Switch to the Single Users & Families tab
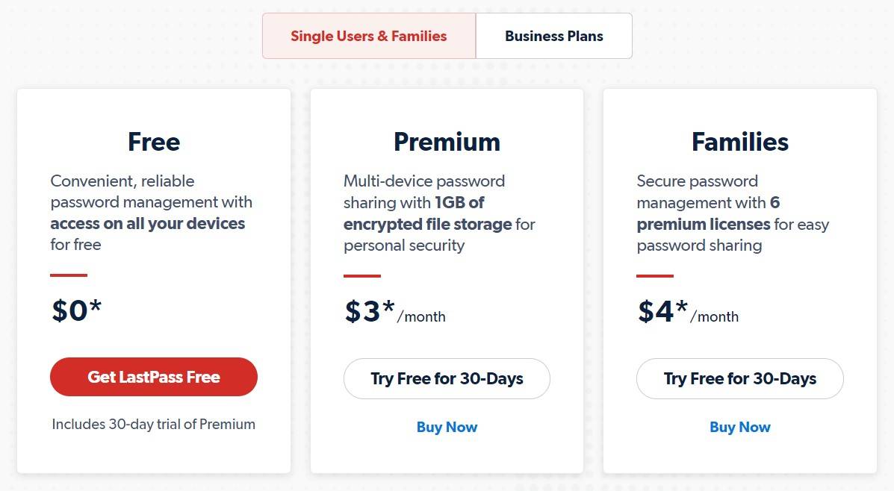 click(x=369, y=36)
